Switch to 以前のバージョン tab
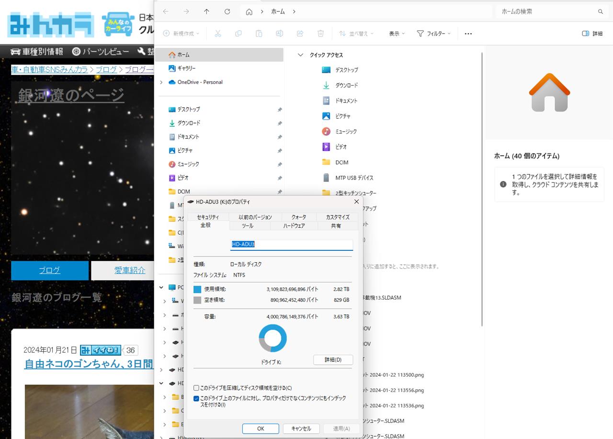Screen dimensions: 613x439 click(255, 217)
